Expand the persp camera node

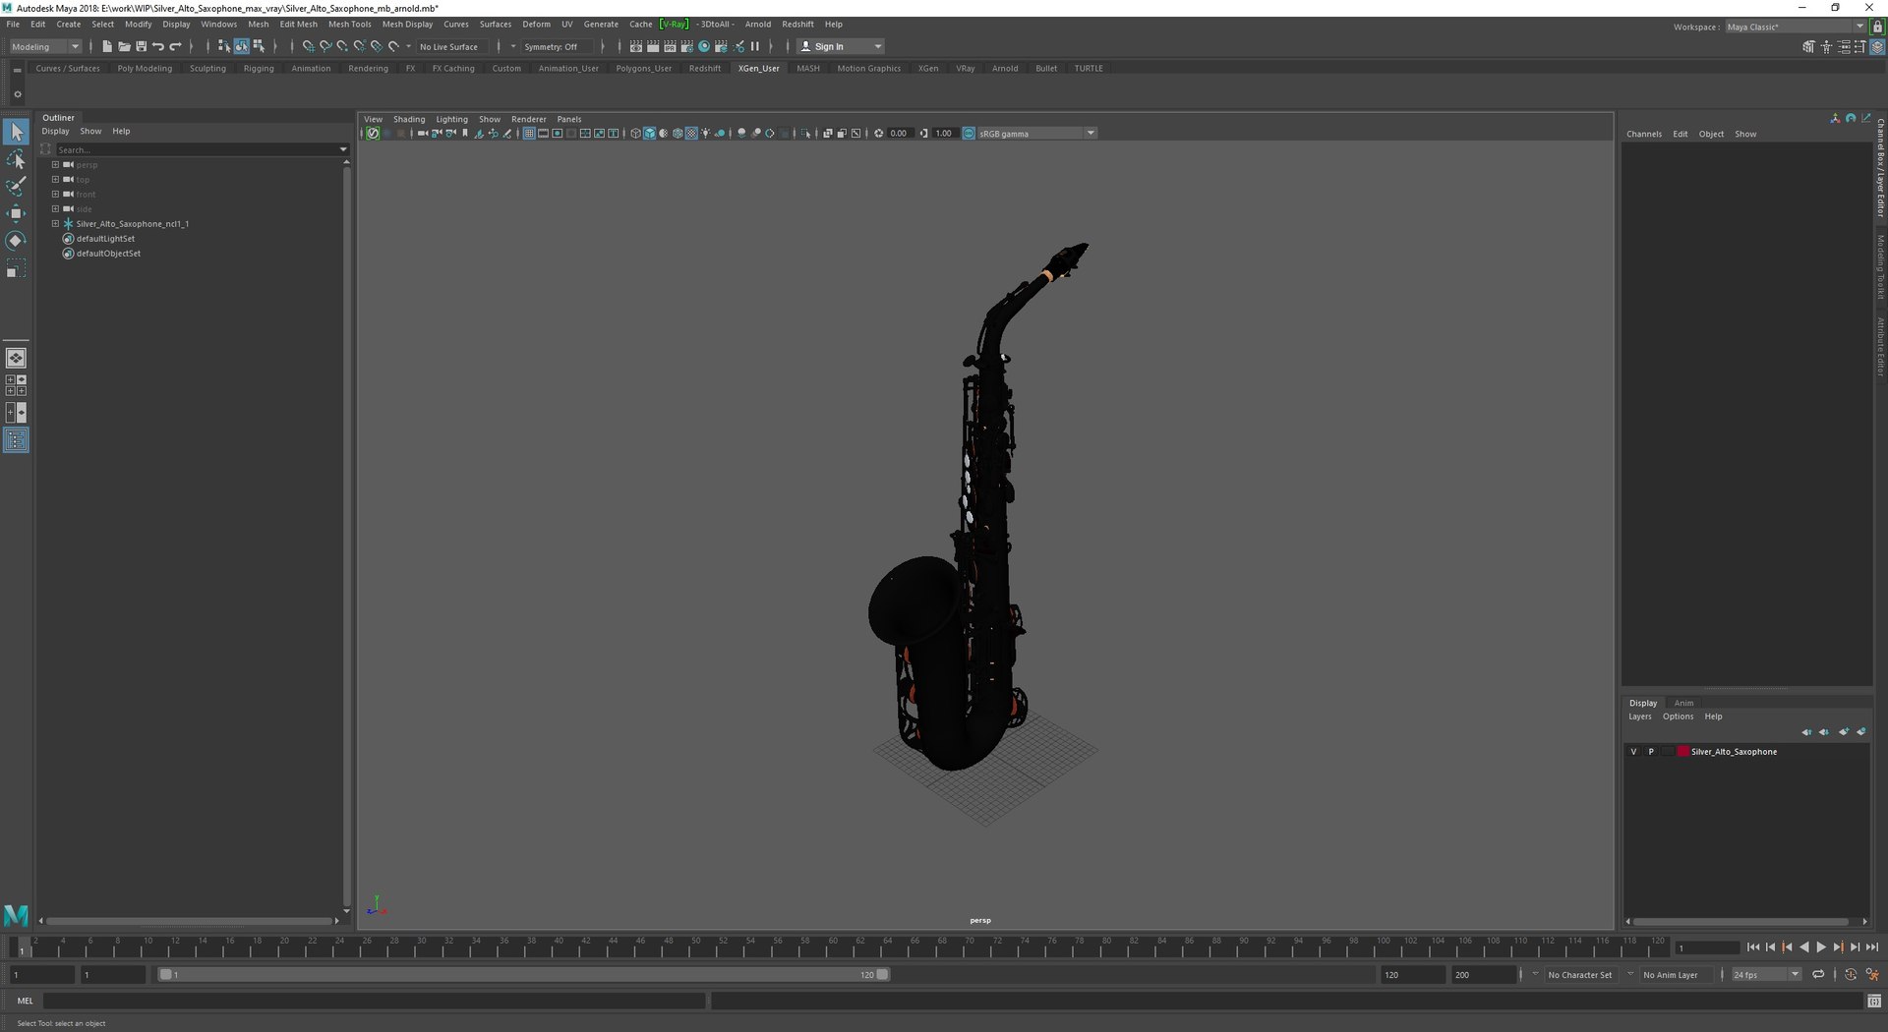(56, 165)
